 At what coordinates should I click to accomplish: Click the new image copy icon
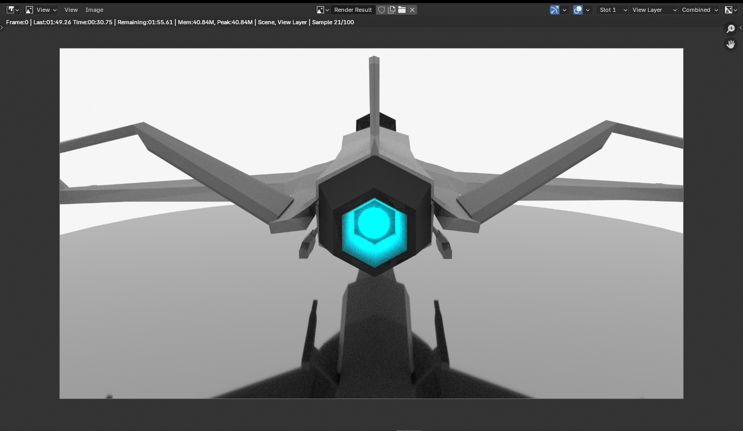tap(392, 10)
